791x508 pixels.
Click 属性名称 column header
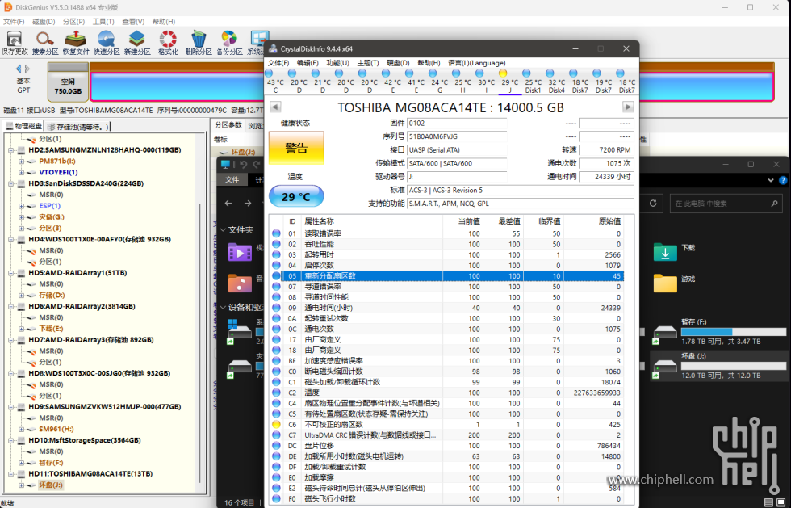319,221
